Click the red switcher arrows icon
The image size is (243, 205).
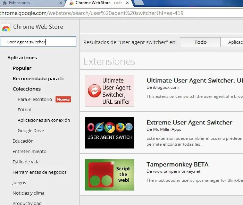click(x=94, y=91)
